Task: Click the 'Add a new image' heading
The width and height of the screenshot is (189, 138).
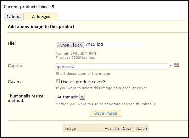Action: [x=41, y=27]
